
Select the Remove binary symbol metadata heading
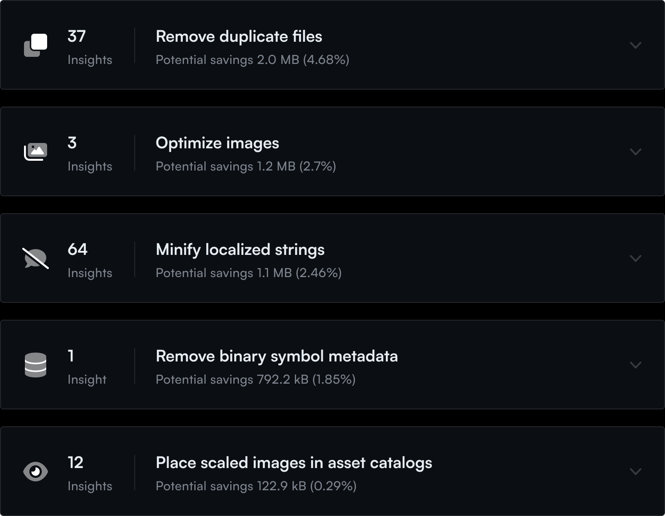coord(276,356)
